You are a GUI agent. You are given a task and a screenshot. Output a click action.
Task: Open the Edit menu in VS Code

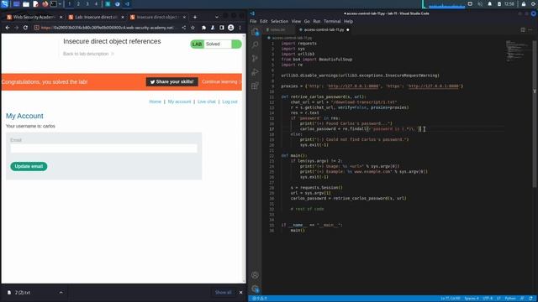[263, 21]
